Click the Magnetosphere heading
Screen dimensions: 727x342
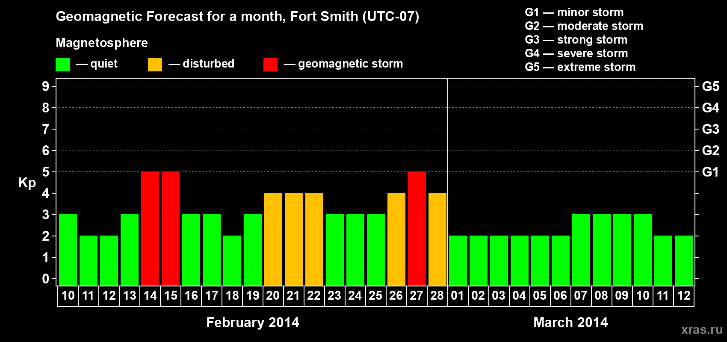tap(102, 43)
